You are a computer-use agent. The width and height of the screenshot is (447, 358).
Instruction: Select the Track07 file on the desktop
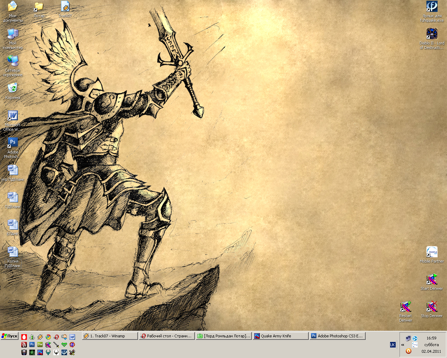[65, 7]
